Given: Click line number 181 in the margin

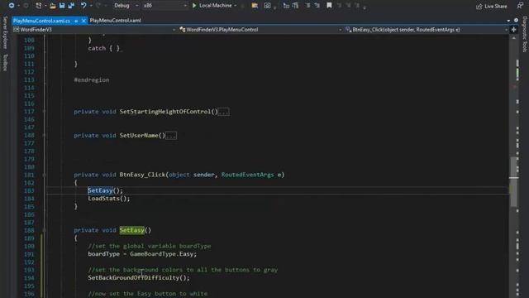Looking at the screenshot, I should 29,175.
